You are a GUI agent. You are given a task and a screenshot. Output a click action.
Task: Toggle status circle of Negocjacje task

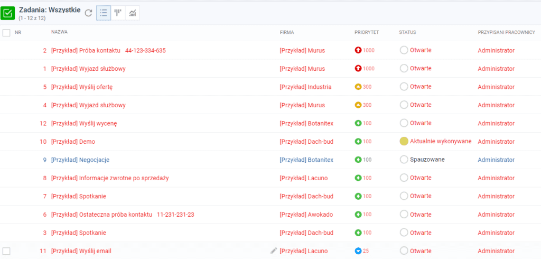pos(404,160)
